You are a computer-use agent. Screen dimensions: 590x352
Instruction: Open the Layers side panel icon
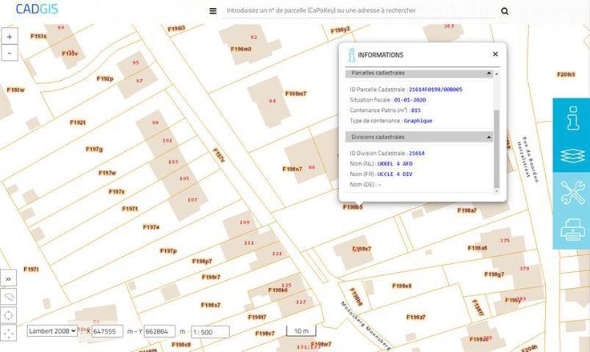pos(572,154)
